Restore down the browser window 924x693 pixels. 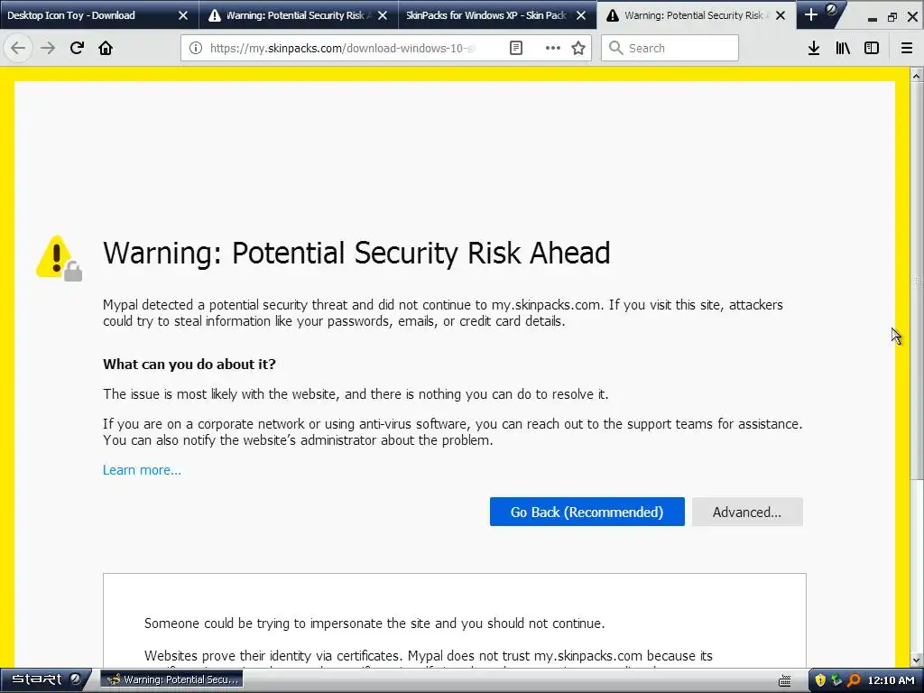click(892, 18)
